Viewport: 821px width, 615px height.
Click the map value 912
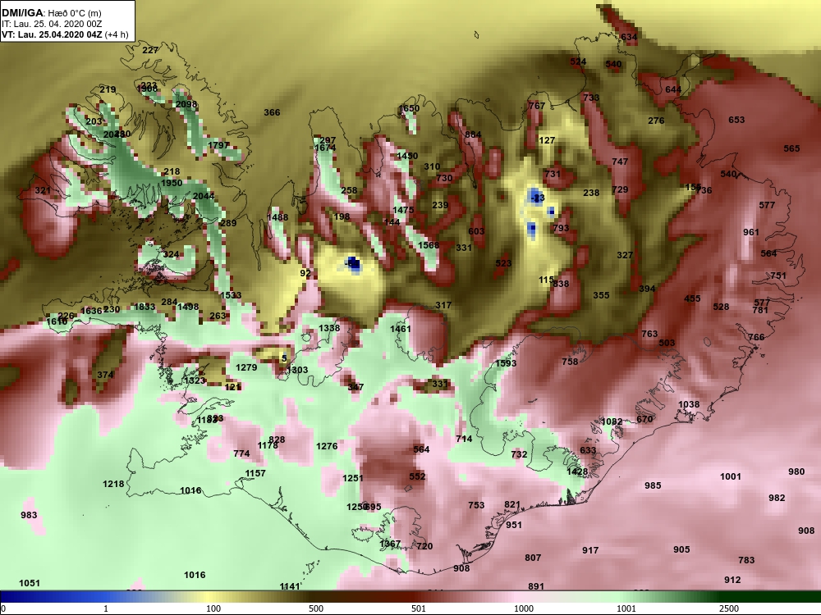[x=732, y=580]
